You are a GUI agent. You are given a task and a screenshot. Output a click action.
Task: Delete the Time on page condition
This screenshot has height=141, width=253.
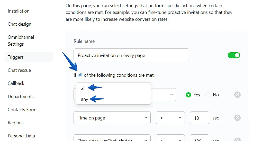tap(237, 118)
